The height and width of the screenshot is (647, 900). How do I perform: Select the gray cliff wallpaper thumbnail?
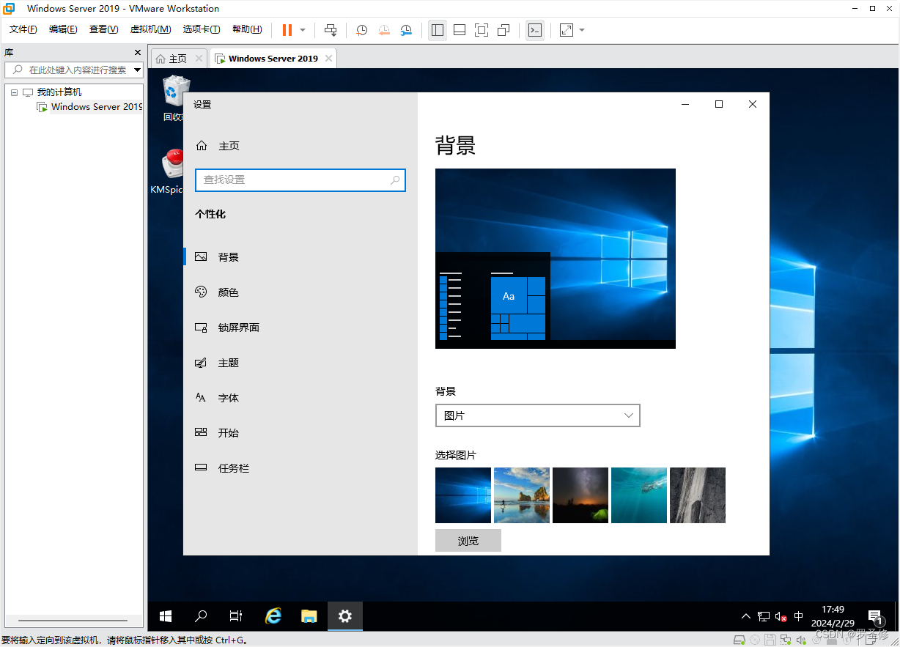(698, 495)
